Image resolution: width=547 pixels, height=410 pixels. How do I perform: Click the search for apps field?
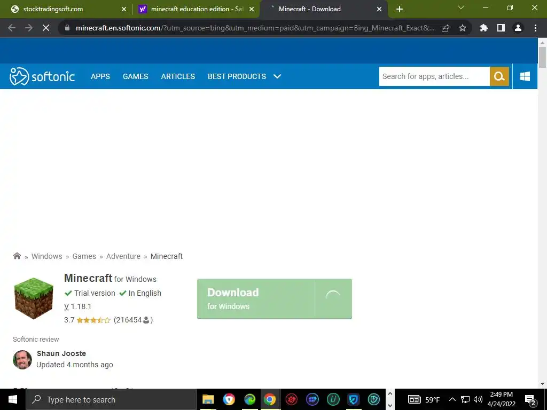click(434, 76)
